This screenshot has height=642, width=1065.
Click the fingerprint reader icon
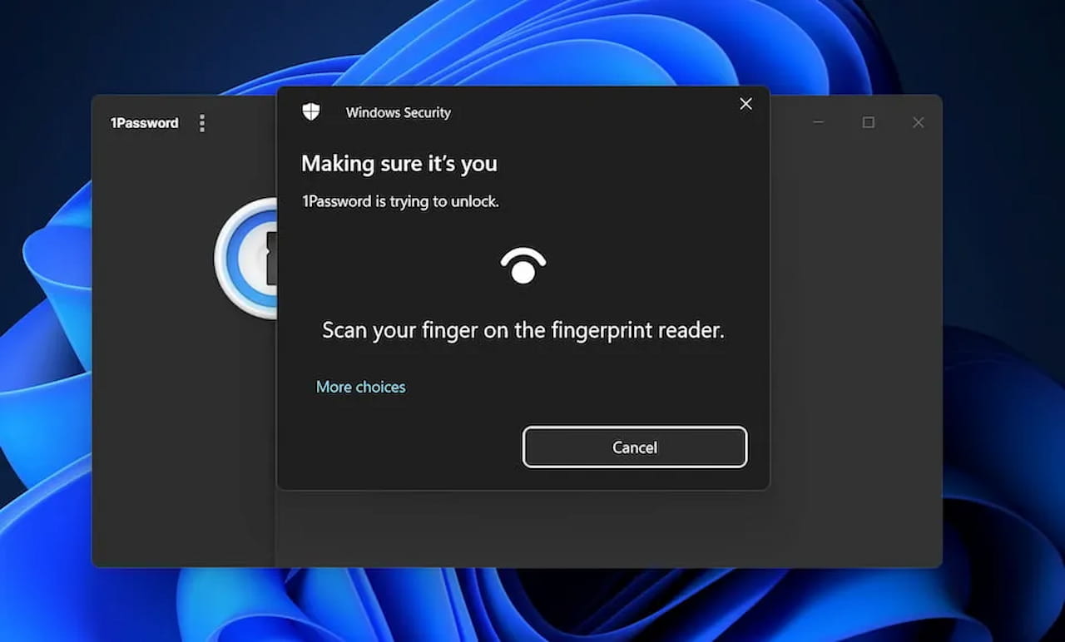coord(523,266)
